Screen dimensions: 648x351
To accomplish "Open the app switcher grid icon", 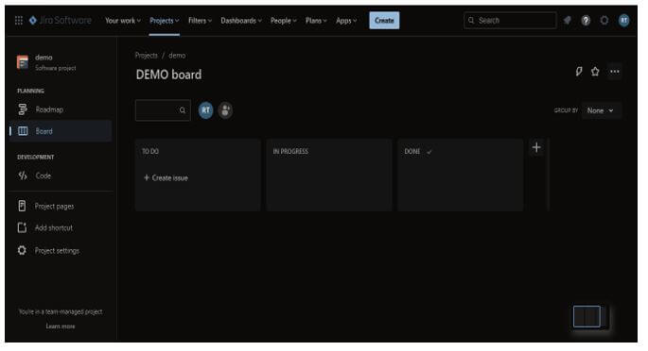I will 19,20.
